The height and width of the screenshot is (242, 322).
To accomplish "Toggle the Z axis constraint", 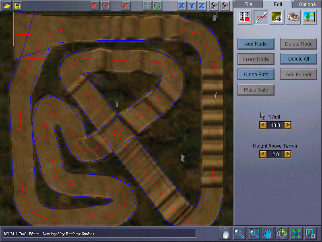I will (x=202, y=6).
